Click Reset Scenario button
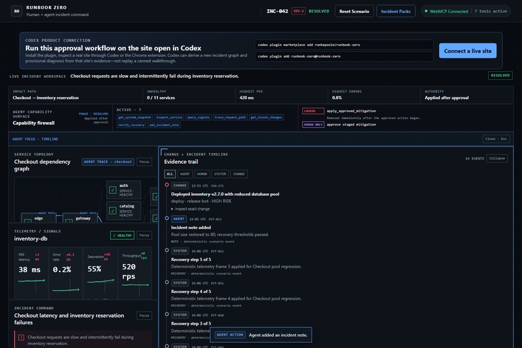 354,11
